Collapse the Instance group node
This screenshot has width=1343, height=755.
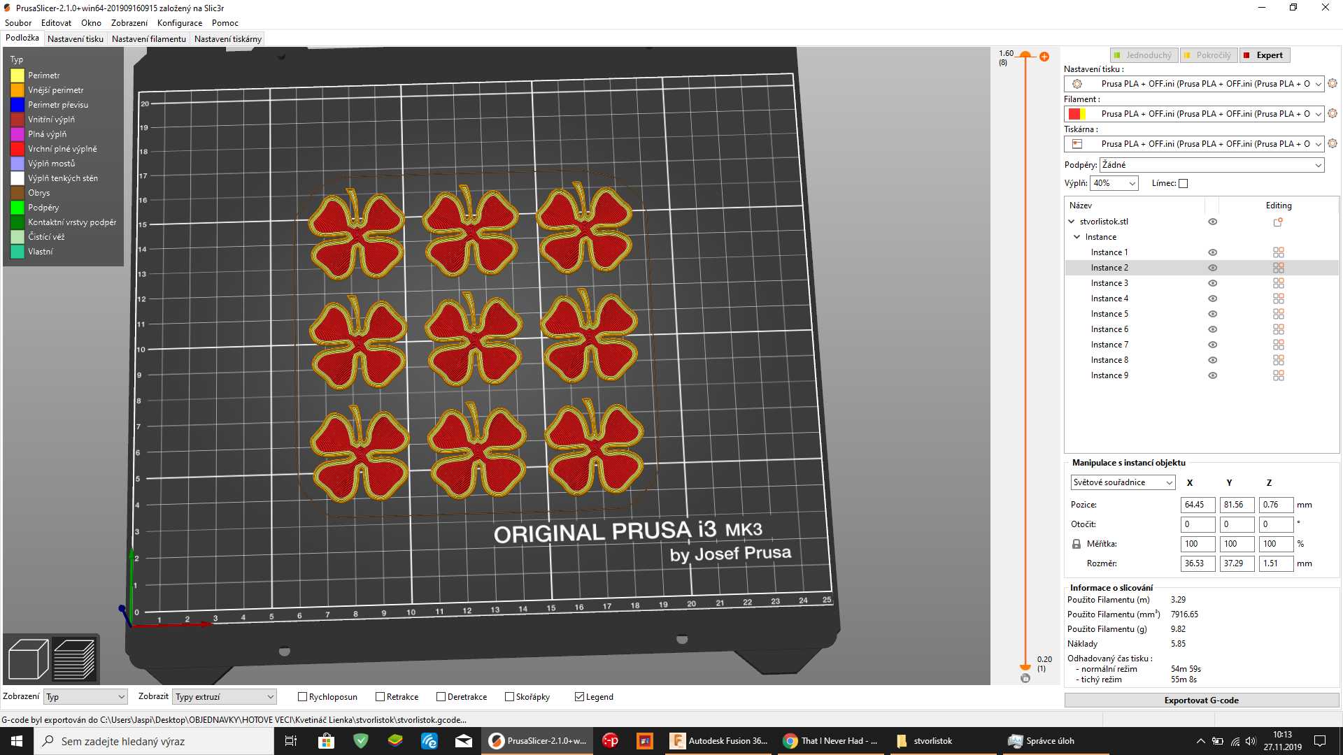1077,237
